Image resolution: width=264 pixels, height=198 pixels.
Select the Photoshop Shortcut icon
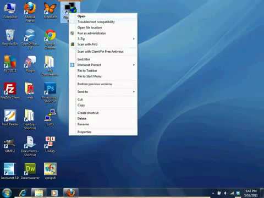click(x=50, y=93)
